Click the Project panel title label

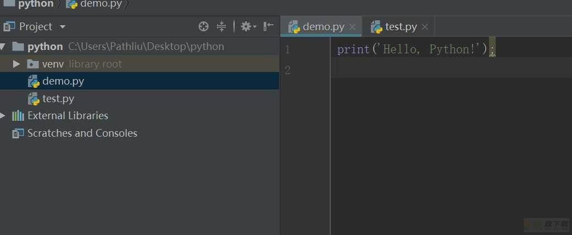coord(36,26)
